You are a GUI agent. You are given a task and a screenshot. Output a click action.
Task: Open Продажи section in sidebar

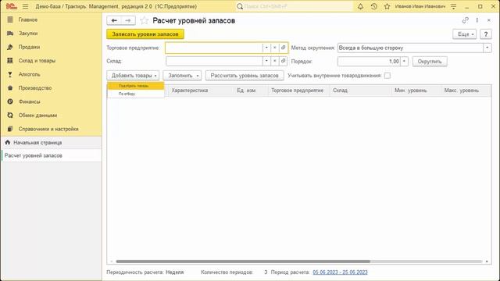[x=51, y=47]
